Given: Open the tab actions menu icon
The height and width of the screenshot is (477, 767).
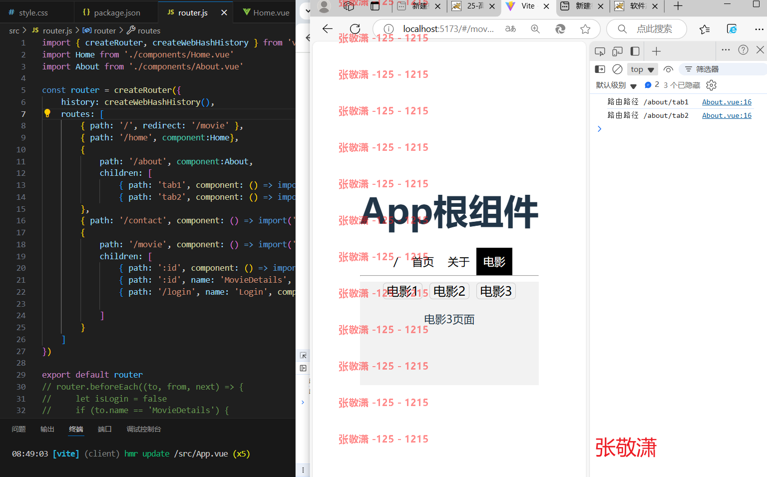Looking at the screenshot, I should (x=375, y=6).
